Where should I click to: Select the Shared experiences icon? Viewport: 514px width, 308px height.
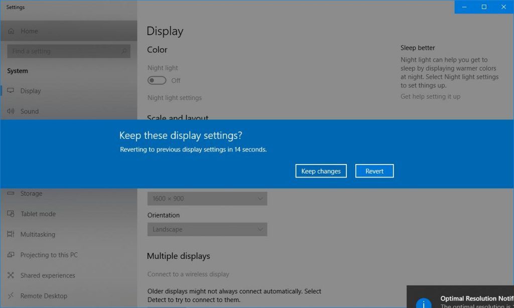coord(11,275)
